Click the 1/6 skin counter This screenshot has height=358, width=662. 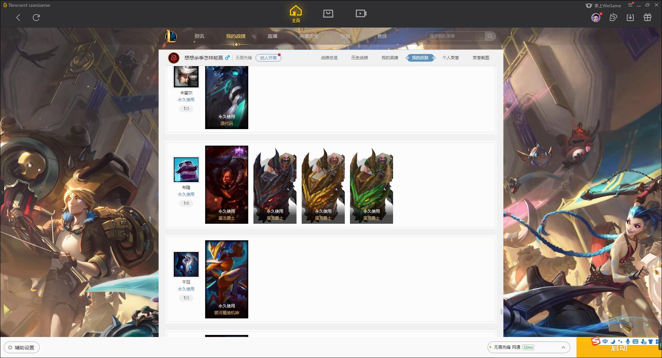[186, 203]
